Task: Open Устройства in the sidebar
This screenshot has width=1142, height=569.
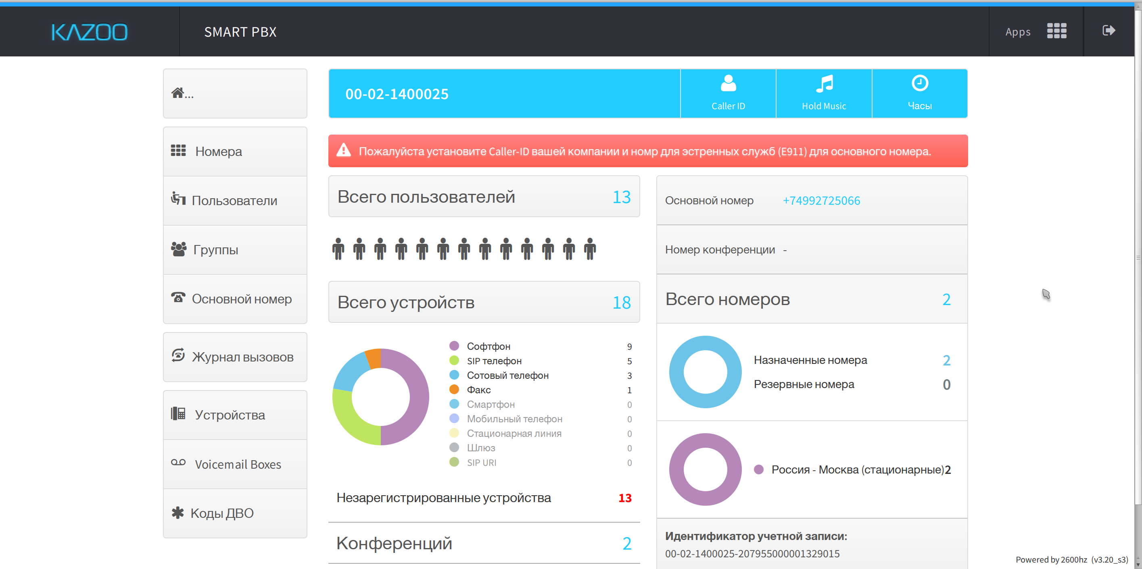Action: (x=235, y=415)
